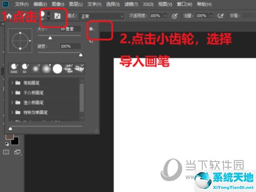Select the 湿介质画笔 folder label
Image resolution: width=256 pixels, height=192 pixels.
[x=34, y=103]
